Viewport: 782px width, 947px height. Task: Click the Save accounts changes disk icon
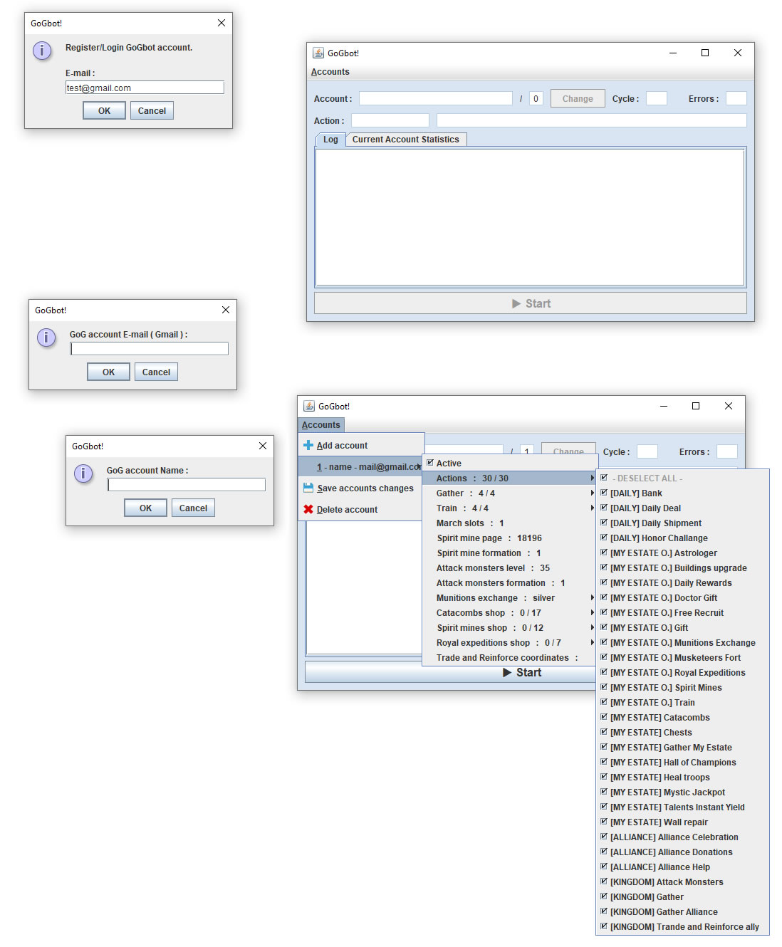(x=308, y=488)
